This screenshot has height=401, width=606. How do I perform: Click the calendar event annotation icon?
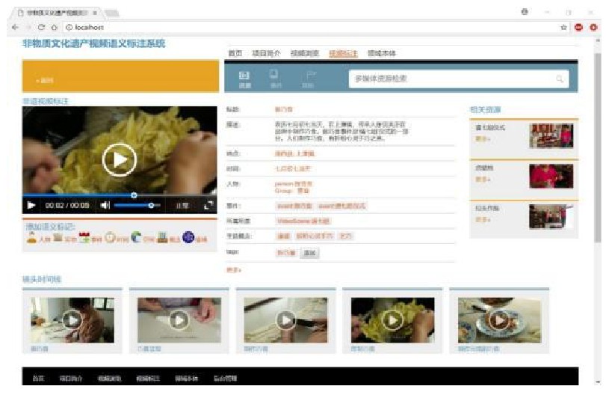(84, 239)
